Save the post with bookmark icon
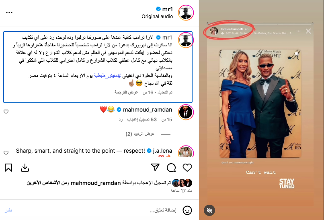 (x=8, y=168)
